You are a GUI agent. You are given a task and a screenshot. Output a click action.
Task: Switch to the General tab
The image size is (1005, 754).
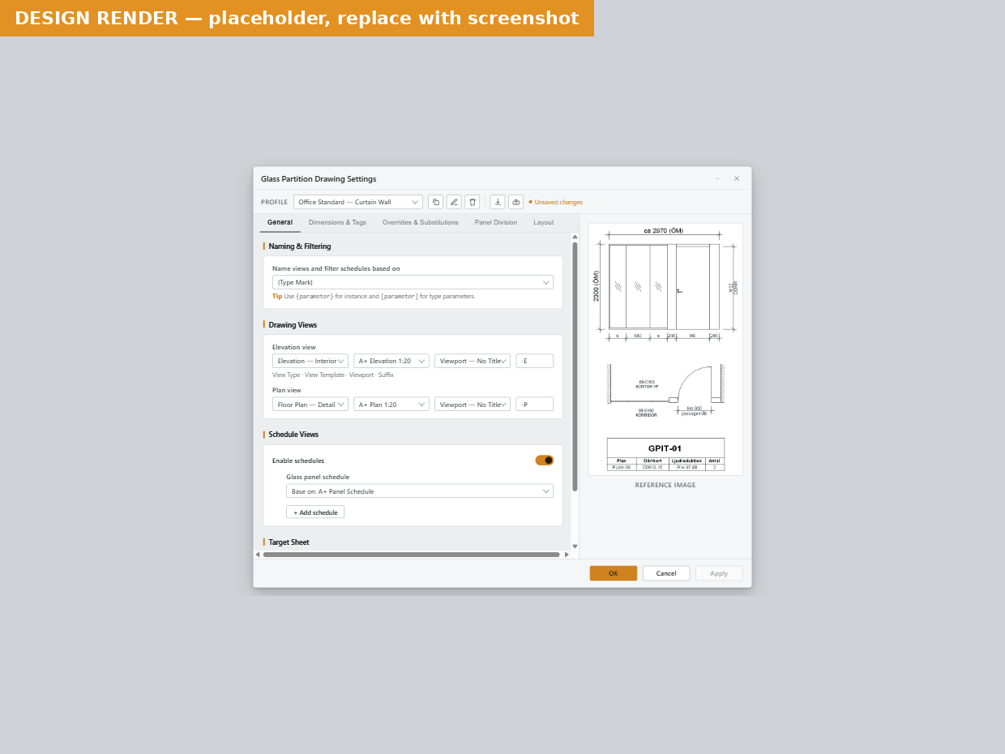(x=280, y=222)
